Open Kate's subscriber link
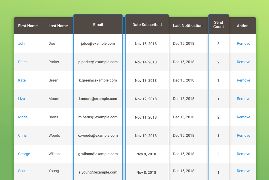Image resolution: width=269 pixels, height=180 pixels. [22, 80]
